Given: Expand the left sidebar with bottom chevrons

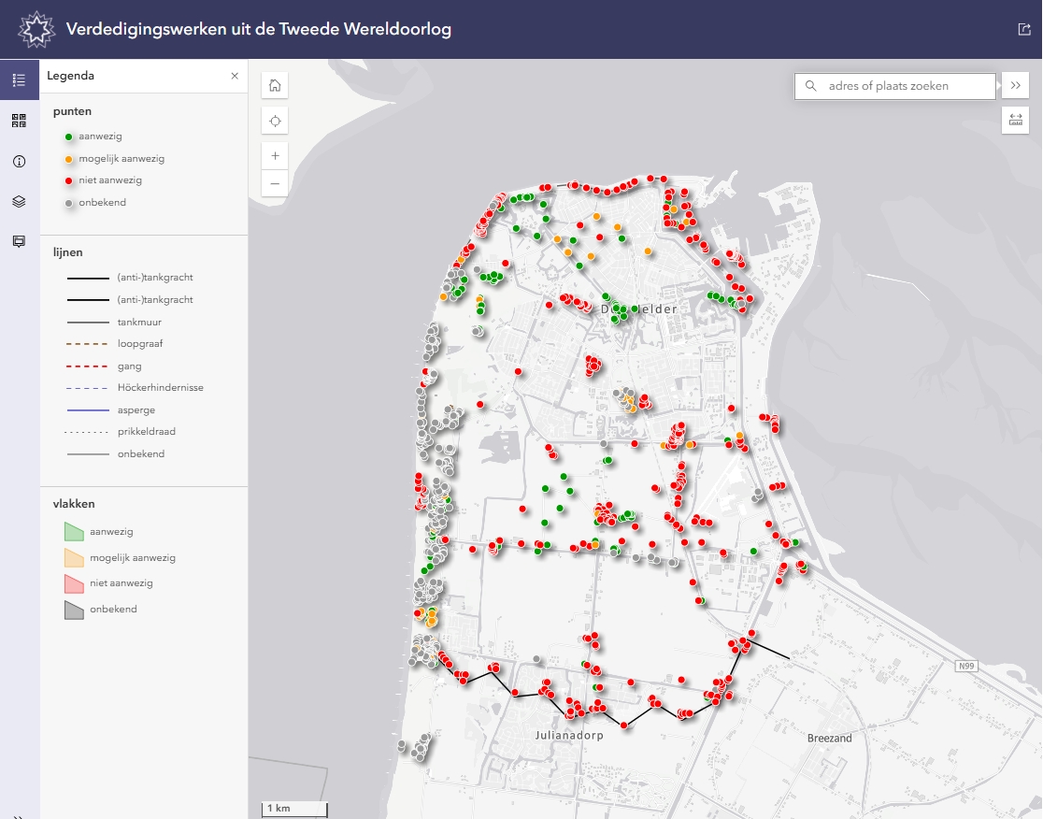Looking at the screenshot, I should (19, 815).
